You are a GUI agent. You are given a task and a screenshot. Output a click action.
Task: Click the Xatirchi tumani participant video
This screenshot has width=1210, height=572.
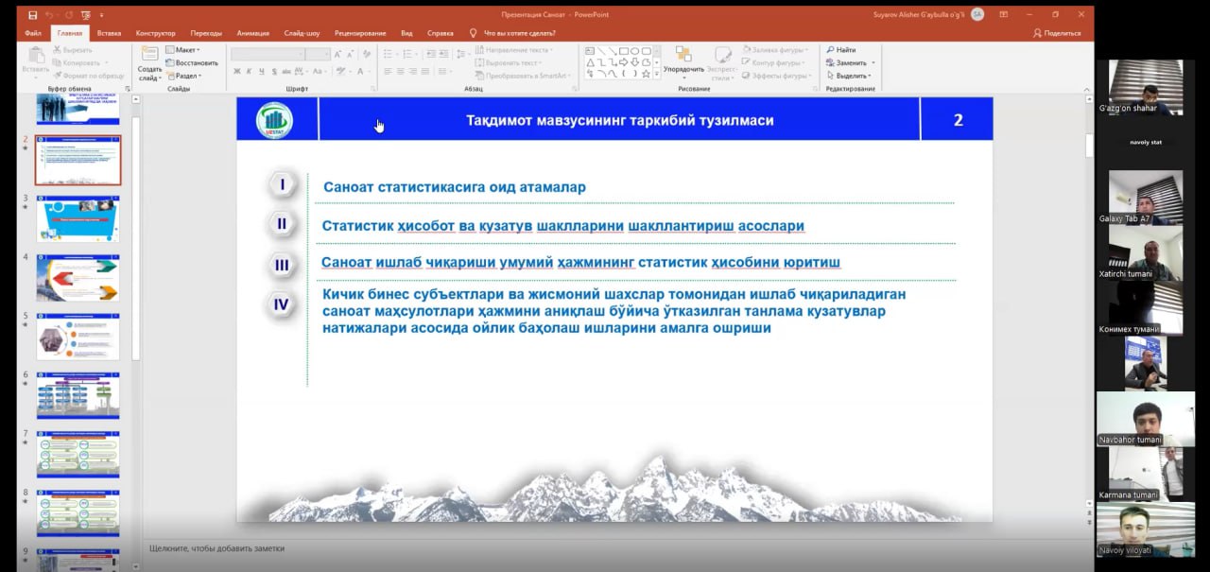[x=1146, y=253]
